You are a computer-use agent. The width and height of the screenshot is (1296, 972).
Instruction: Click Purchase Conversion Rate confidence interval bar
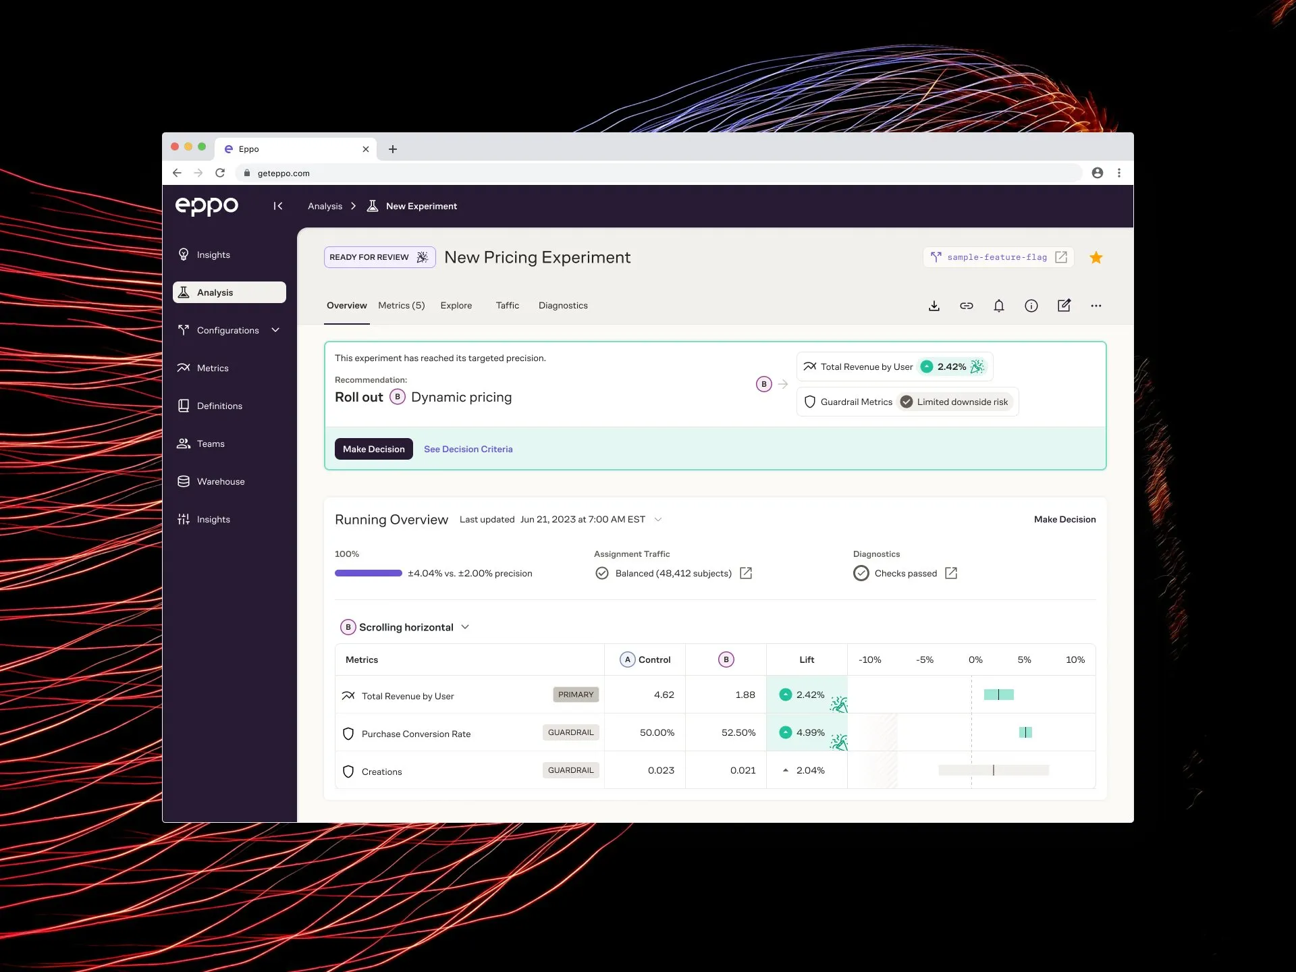click(1025, 732)
